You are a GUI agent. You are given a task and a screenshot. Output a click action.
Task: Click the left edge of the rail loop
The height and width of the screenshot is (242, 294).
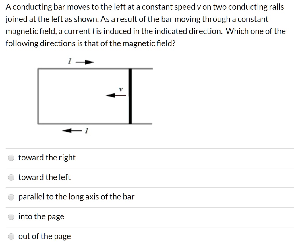click(38, 96)
